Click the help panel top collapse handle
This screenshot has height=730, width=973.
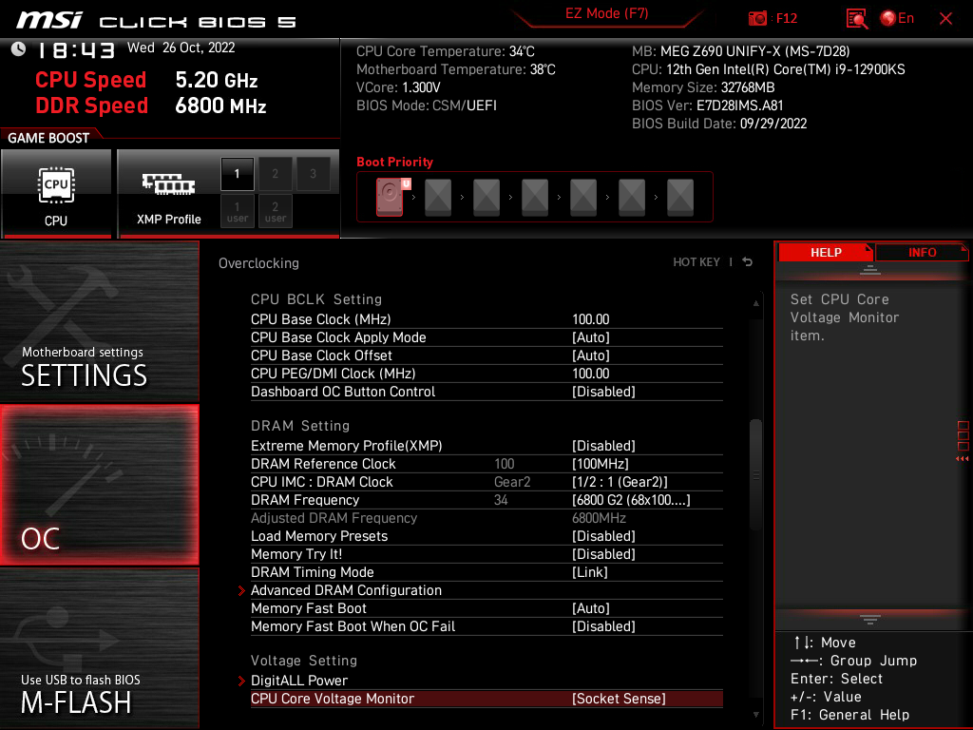pyautogui.click(x=870, y=270)
